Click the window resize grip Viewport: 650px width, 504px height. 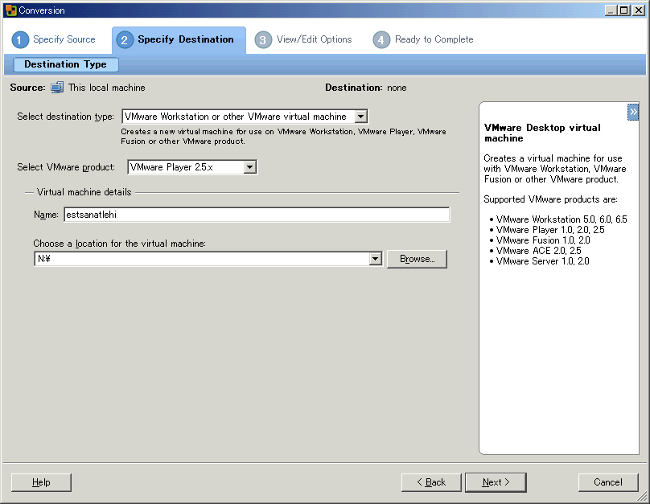642,496
